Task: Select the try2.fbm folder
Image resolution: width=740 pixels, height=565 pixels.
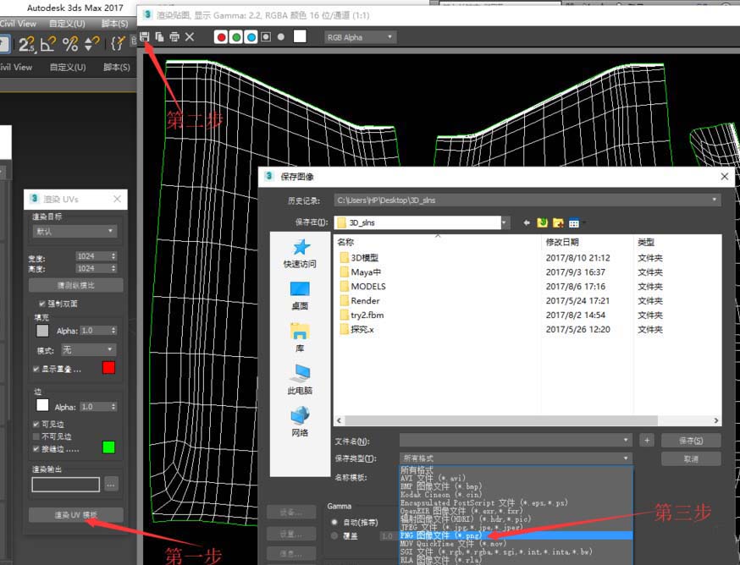Action: (x=362, y=315)
